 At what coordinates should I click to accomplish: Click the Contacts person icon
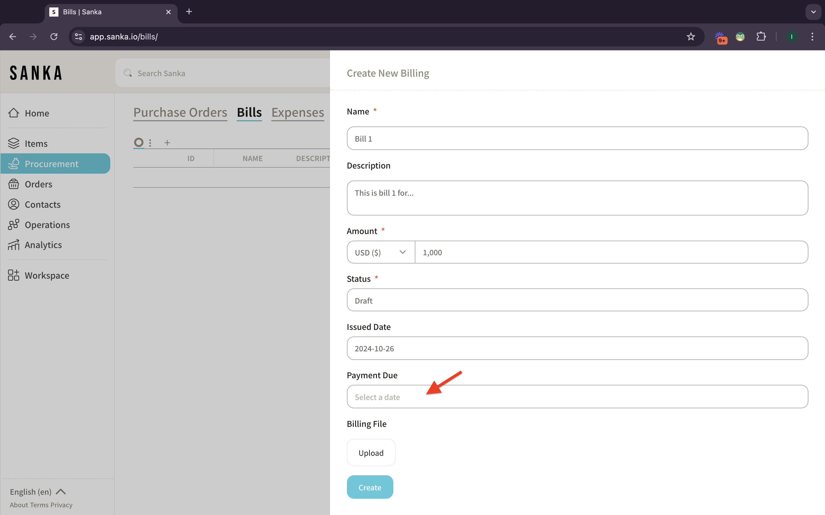point(14,204)
